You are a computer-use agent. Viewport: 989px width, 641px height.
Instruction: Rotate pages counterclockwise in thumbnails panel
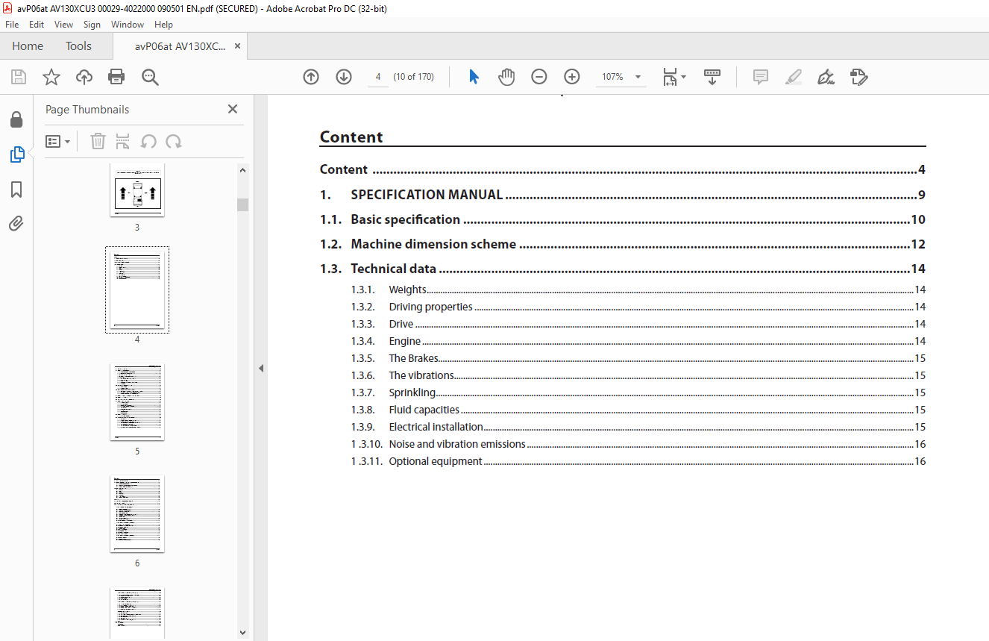pyautogui.click(x=148, y=141)
